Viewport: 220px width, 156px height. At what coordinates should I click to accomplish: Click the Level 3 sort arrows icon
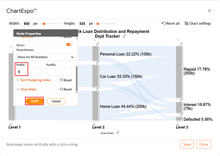(x=178, y=40)
